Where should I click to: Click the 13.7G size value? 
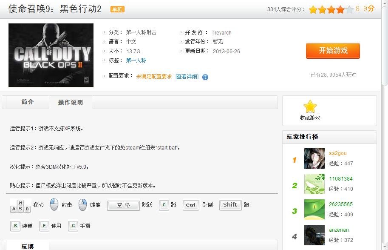tap(133, 52)
